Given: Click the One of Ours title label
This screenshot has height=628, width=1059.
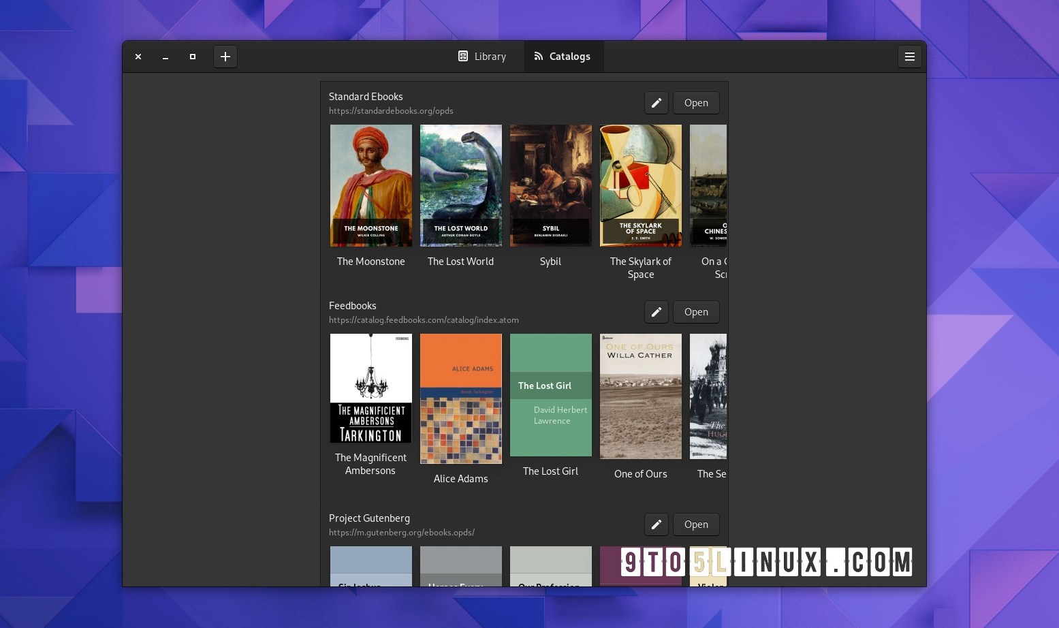Looking at the screenshot, I should point(641,474).
